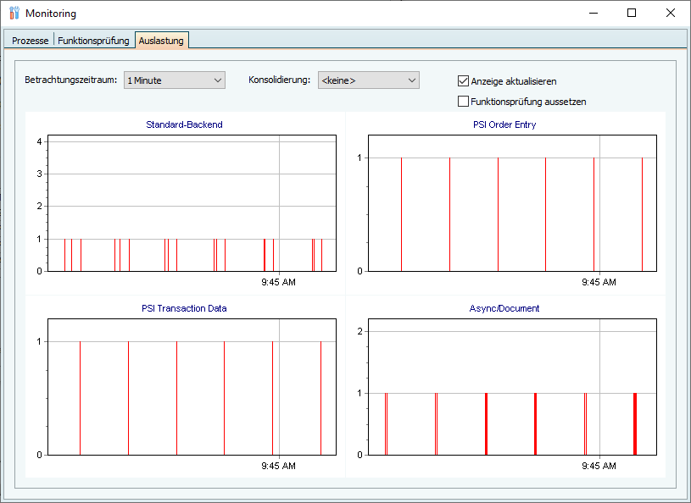Image resolution: width=691 pixels, height=503 pixels.
Task: Click the Monitoring app icon in title bar
Action: [x=14, y=14]
